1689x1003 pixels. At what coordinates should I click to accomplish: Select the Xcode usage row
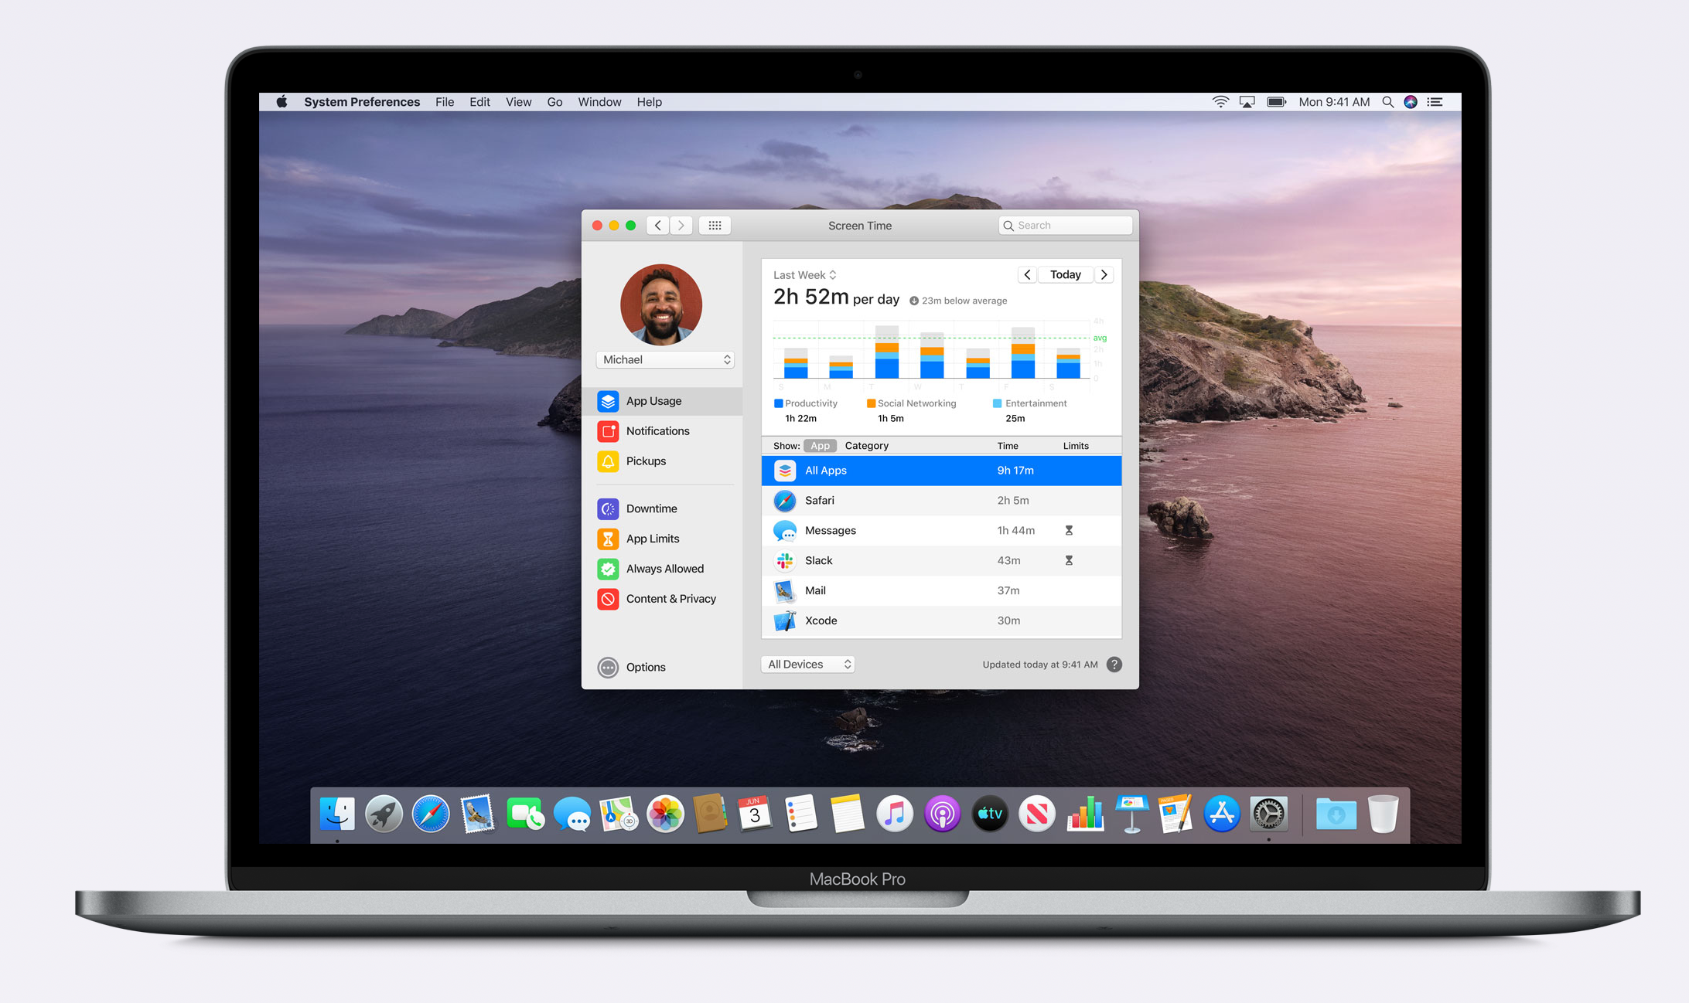pyautogui.click(x=941, y=620)
